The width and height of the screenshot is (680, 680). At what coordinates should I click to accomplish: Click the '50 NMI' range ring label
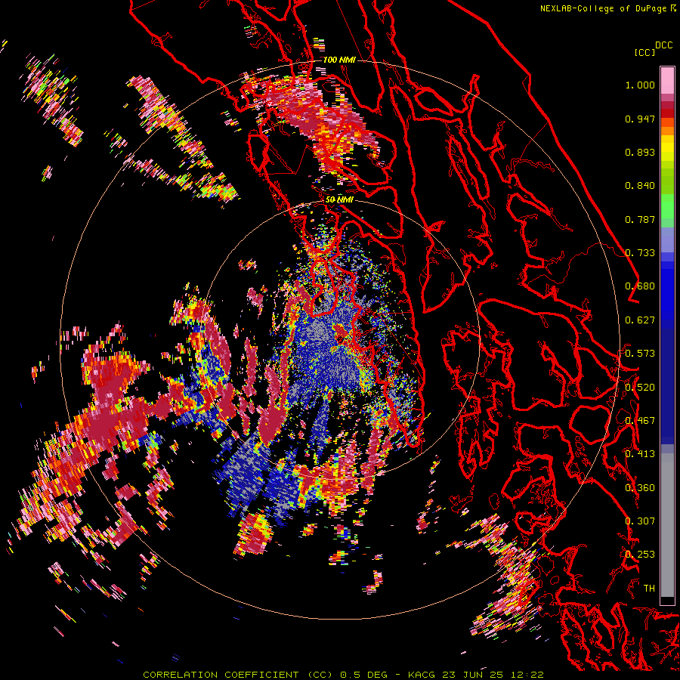click(x=339, y=199)
